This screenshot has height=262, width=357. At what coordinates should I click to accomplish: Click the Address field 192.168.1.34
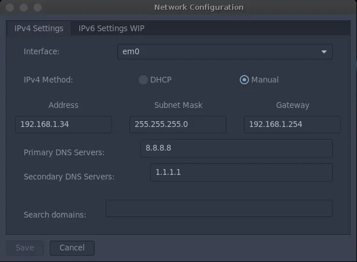[64, 125]
